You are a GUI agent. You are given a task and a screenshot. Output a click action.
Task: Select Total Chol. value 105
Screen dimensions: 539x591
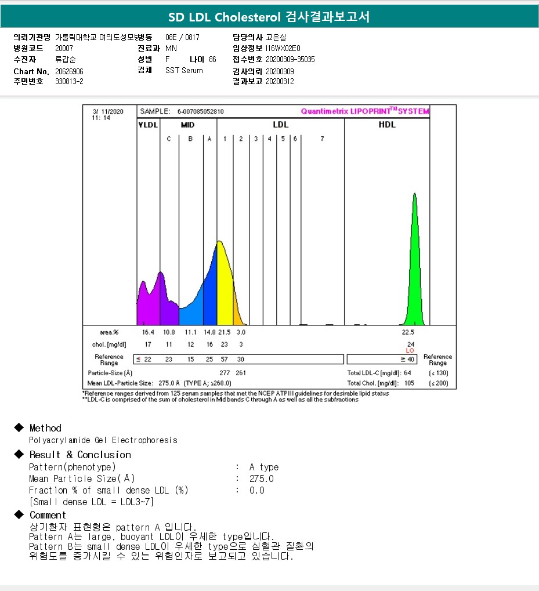point(410,383)
